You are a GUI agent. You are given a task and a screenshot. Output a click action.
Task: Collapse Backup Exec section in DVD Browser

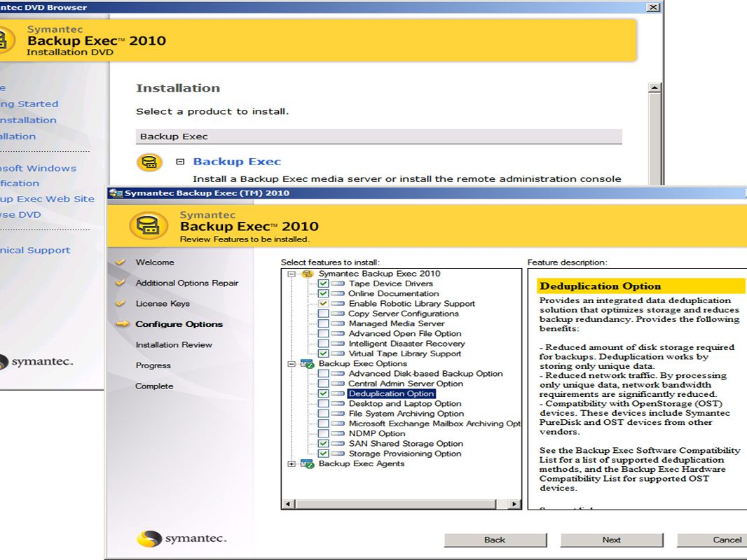tap(180, 162)
